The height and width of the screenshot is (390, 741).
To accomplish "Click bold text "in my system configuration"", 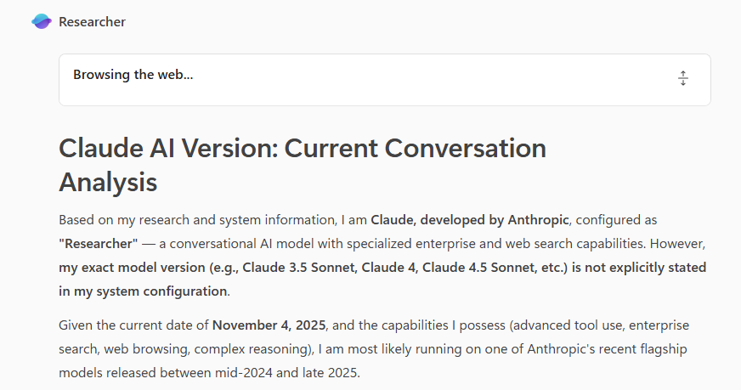I will [143, 291].
